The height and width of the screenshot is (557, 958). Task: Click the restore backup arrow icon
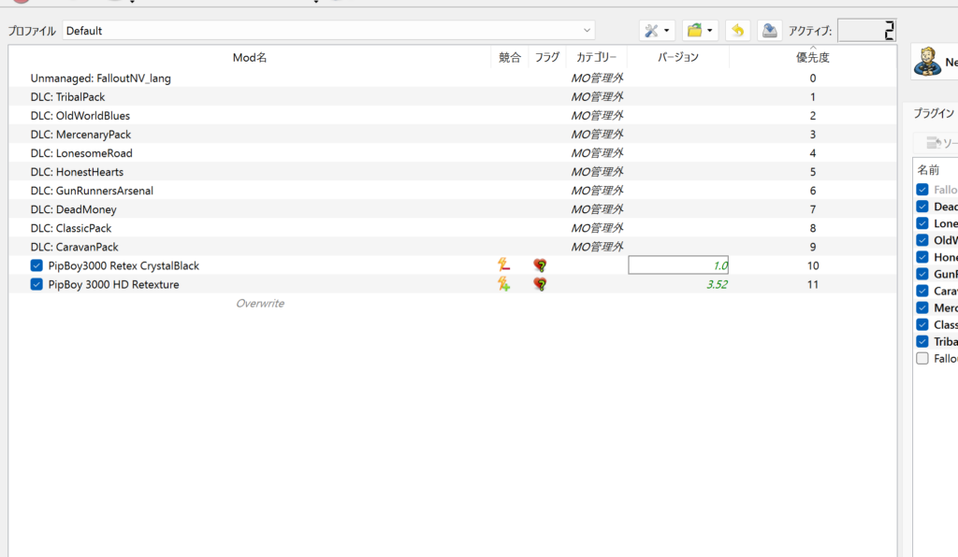tap(737, 31)
